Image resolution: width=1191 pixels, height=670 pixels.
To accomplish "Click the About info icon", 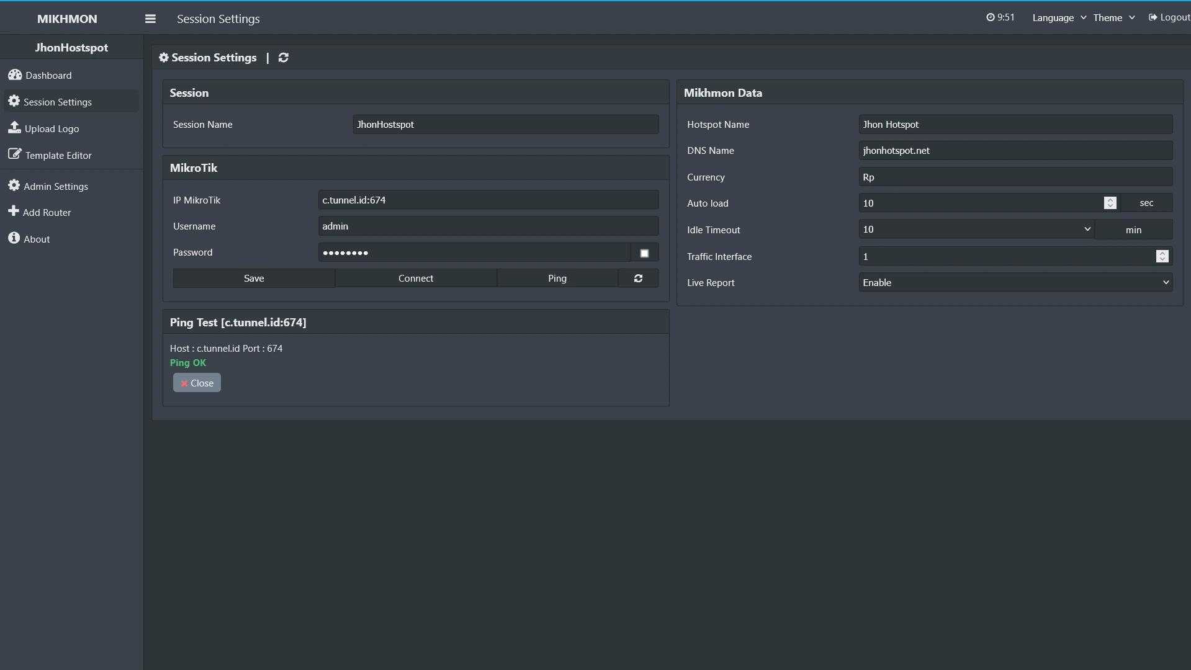I will click(x=14, y=238).
